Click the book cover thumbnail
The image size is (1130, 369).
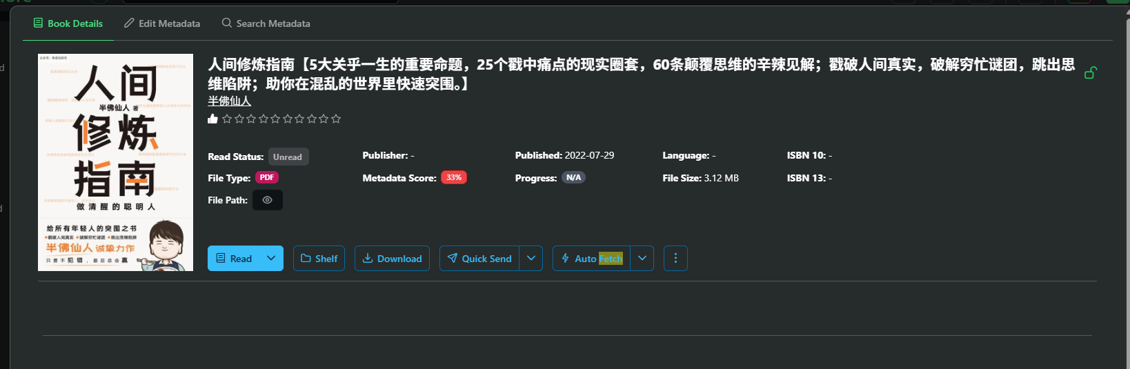point(115,162)
